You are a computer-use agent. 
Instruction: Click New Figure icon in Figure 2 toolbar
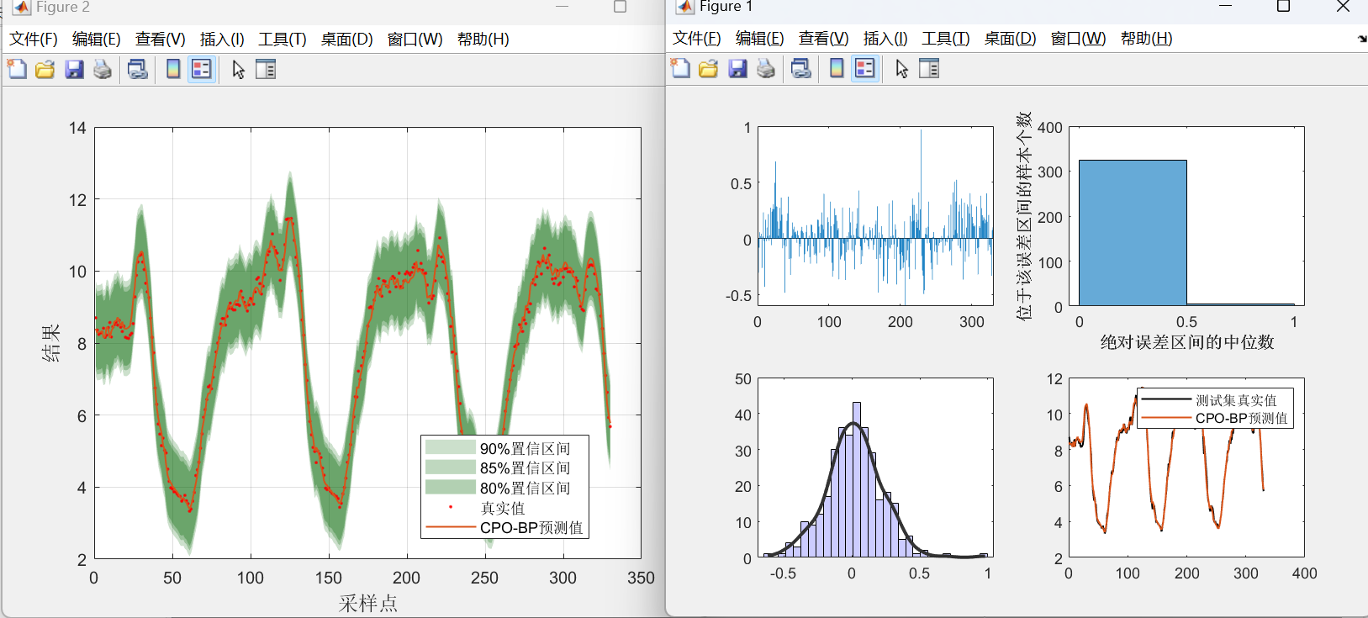click(17, 69)
